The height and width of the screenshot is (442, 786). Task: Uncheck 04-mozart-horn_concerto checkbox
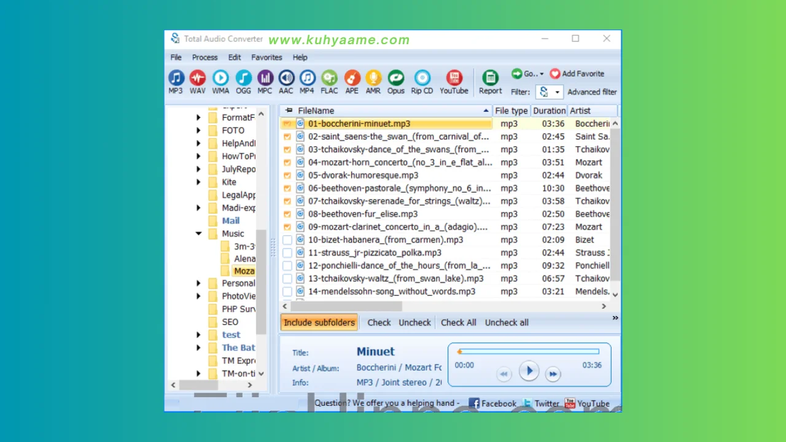(x=287, y=162)
